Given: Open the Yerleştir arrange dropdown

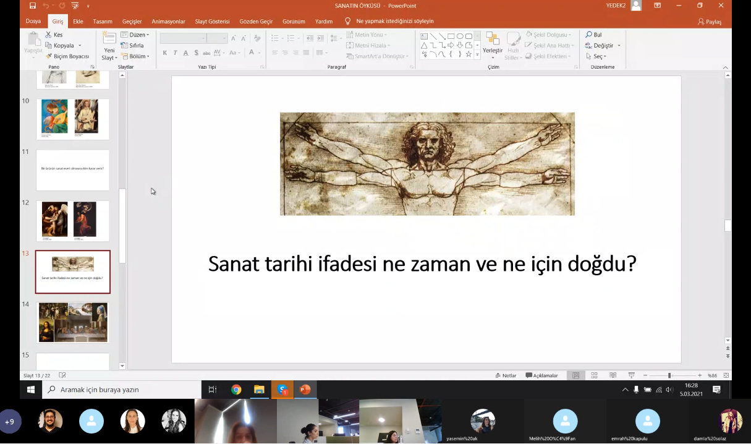Looking at the screenshot, I should click(x=493, y=46).
